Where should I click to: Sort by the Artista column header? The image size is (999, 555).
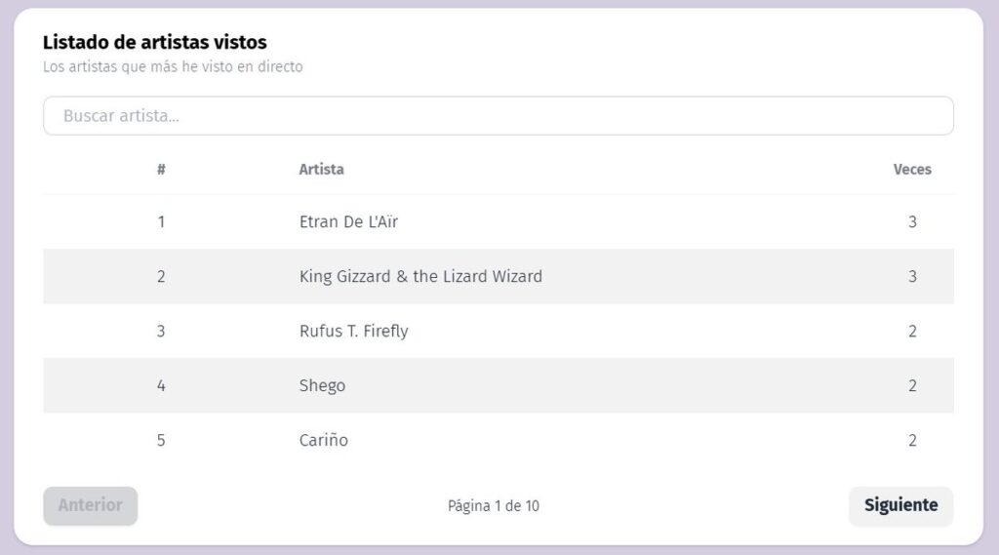(321, 170)
